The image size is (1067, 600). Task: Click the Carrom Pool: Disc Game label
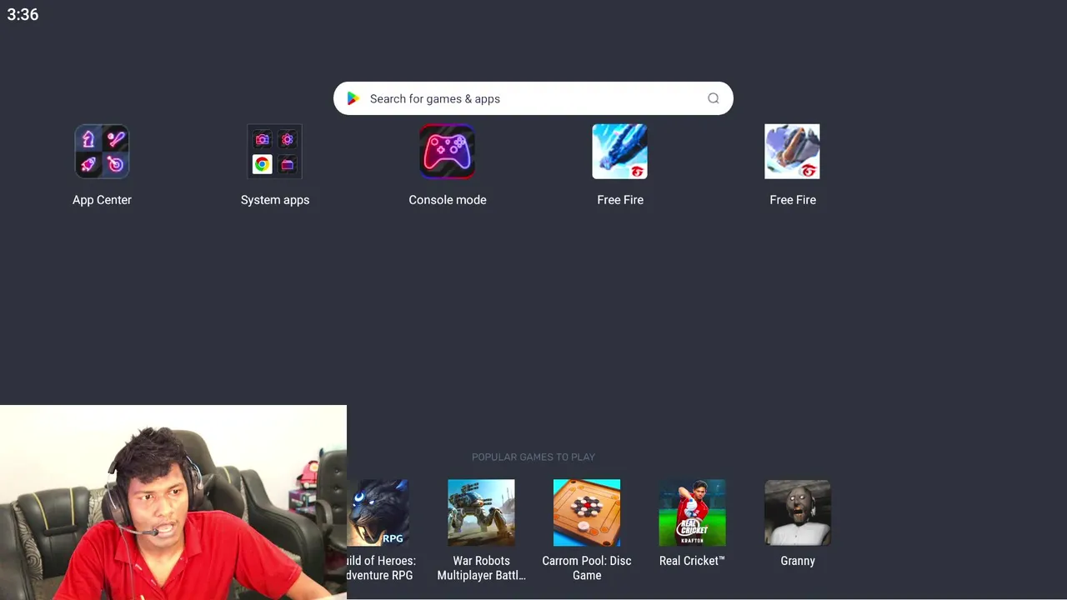coord(587,568)
